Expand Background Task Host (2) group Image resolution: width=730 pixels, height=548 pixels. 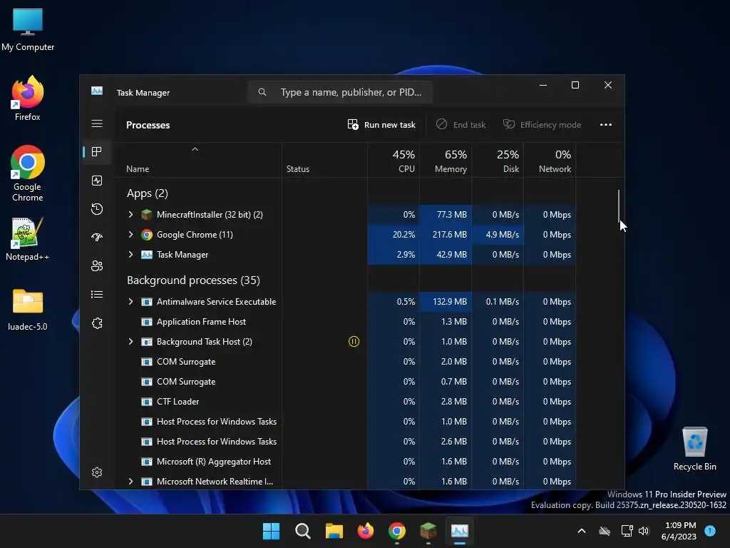pos(131,342)
